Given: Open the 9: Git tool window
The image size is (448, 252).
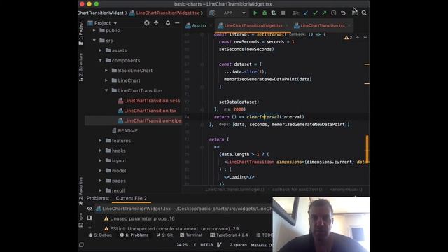Looking at the screenshot, I should [165, 235].
